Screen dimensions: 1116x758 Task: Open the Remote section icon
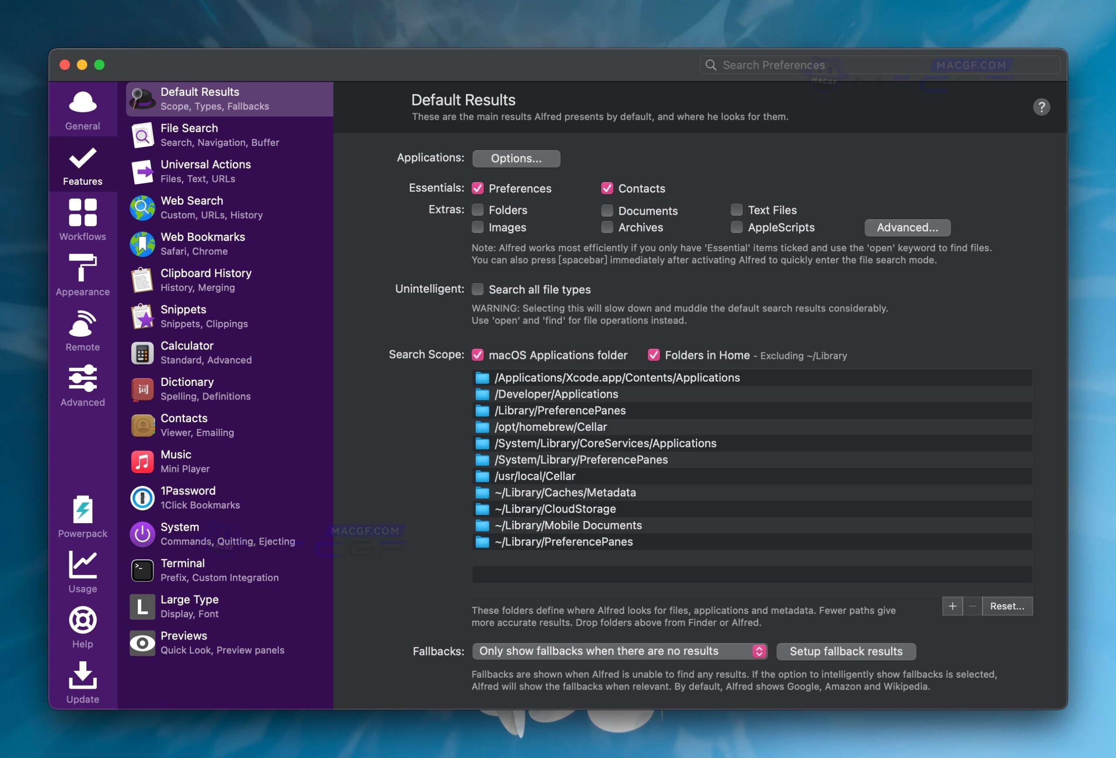point(82,323)
